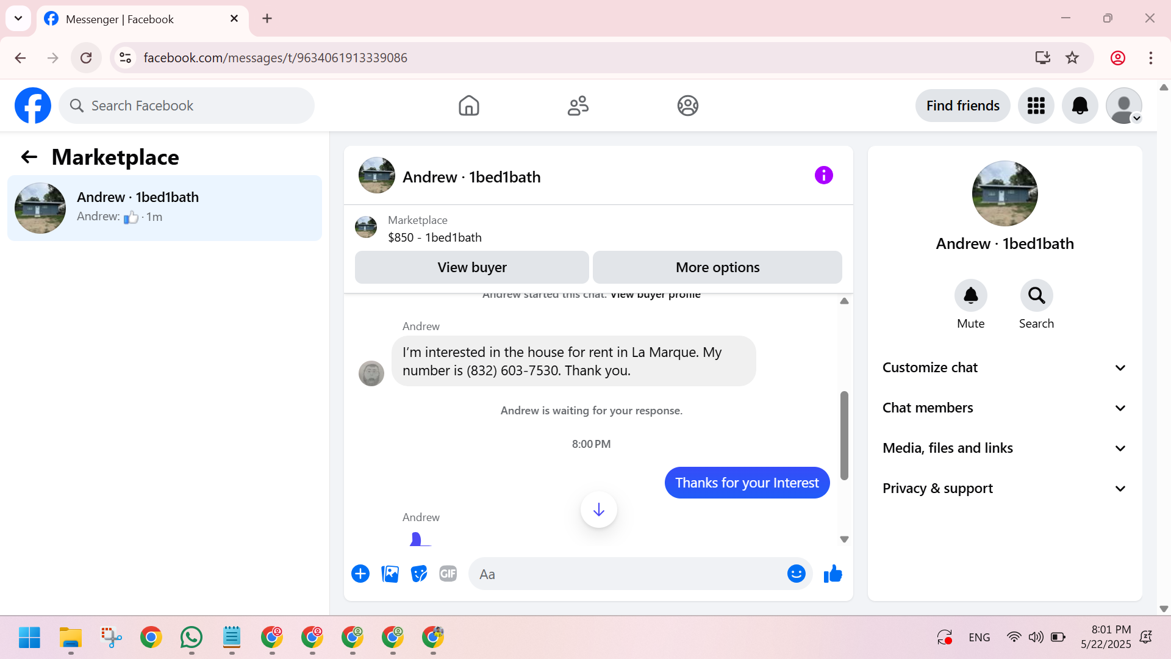Viewport: 1171px width, 659px height.
Task: Open Notepad from the taskbar
Action: (x=232, y=638)
